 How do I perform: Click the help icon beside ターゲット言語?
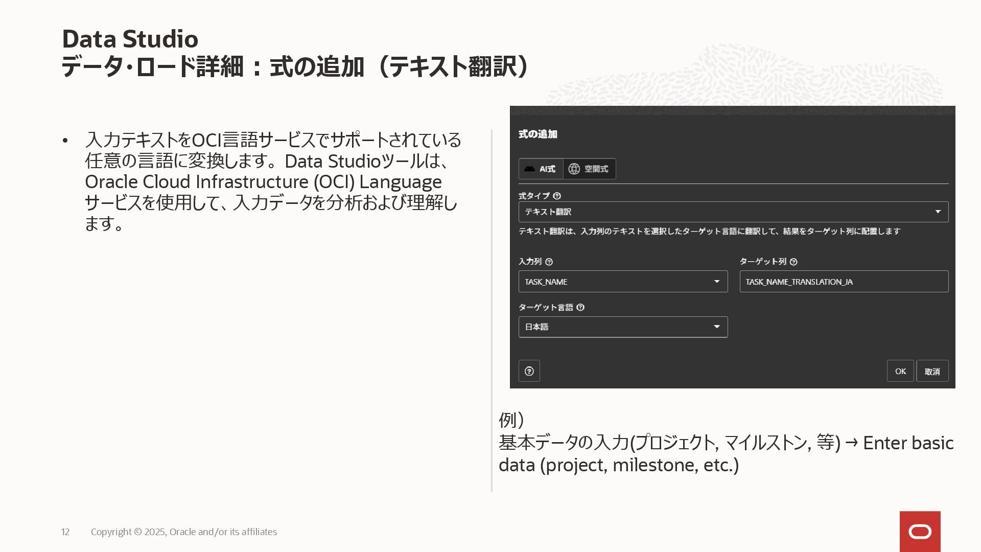pos(580,307)
